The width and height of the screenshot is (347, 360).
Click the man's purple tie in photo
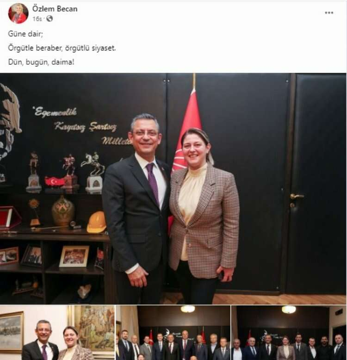152,184
